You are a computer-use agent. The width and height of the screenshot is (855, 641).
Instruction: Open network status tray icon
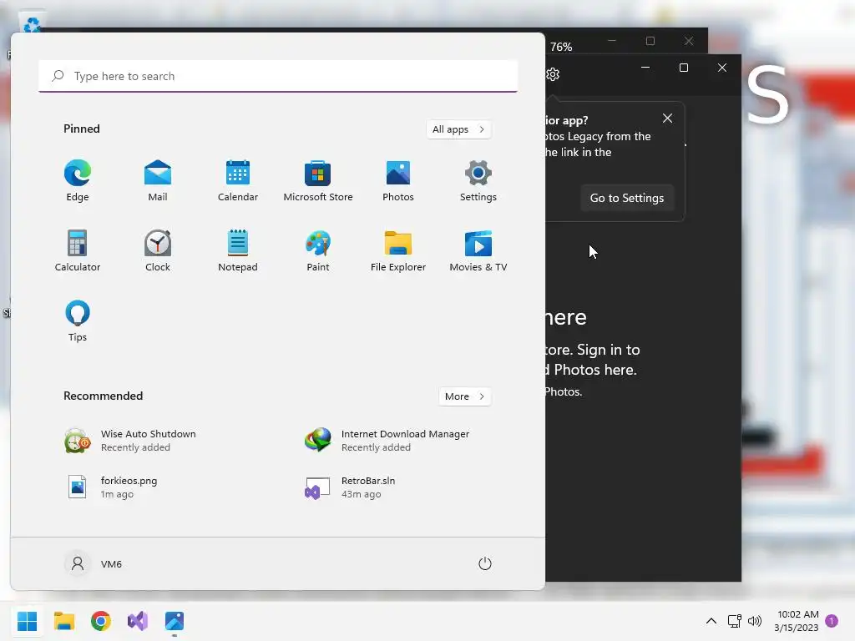735,621
